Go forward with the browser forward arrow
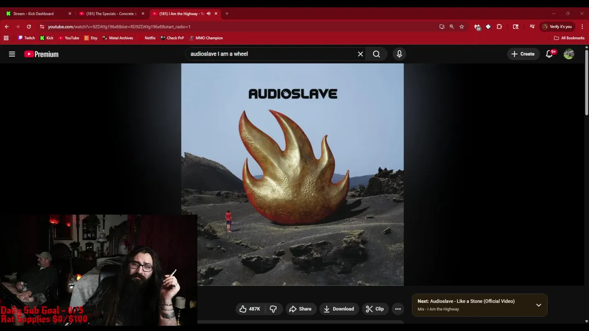This screenshot has height=331, width=589. tap(17, 27)
